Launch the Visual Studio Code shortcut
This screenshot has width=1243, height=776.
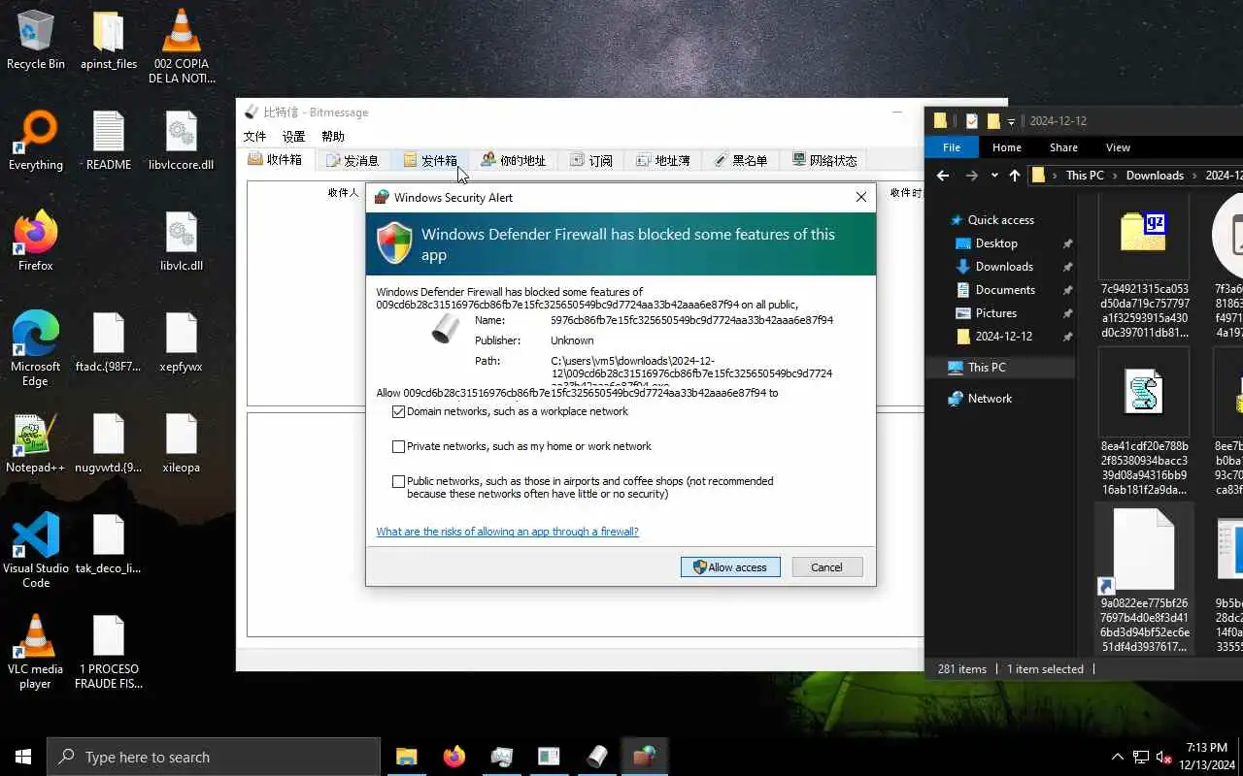(36, 551)
